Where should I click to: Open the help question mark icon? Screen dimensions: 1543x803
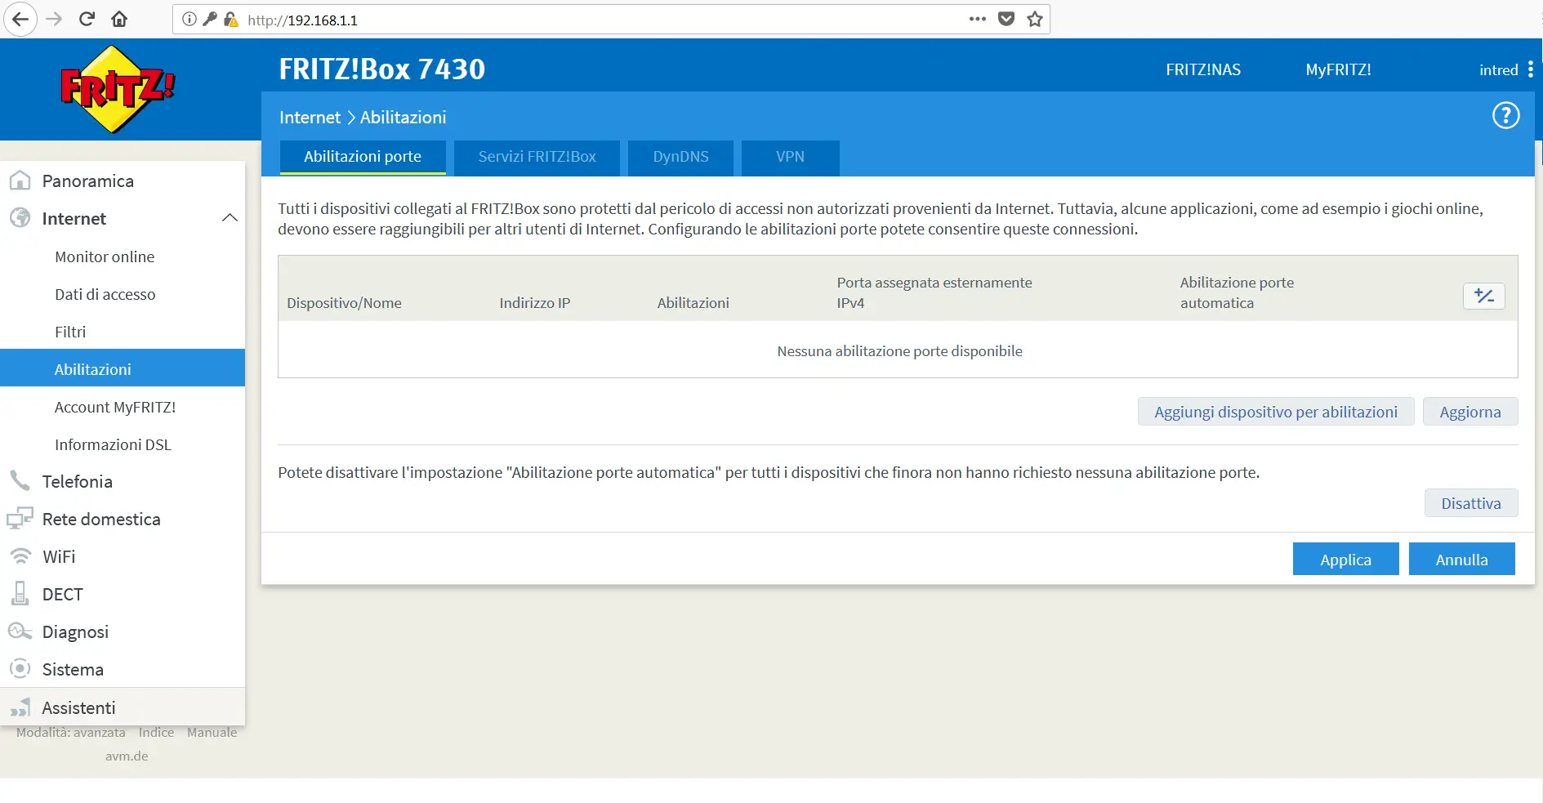(x=1505, y=115)
